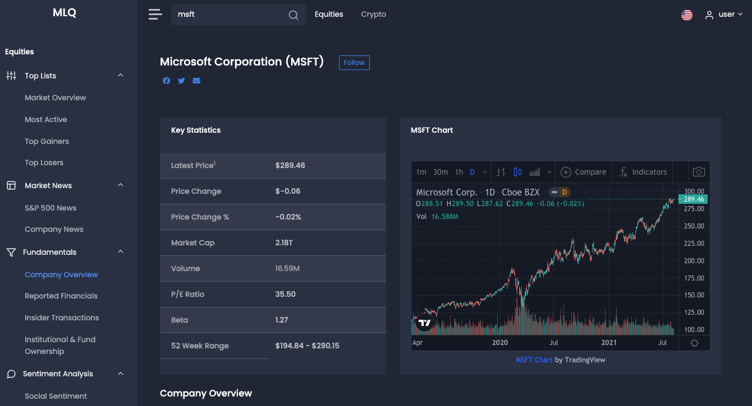Select Insider Transactions in the sidebar
The width and height of the screenshot is (752, 406).
[61, 318]
